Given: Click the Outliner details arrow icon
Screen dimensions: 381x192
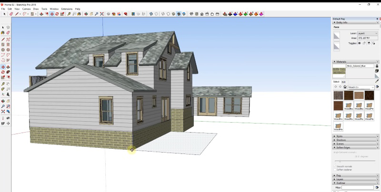Looking at the screenshot, I should tap(377, 188).
